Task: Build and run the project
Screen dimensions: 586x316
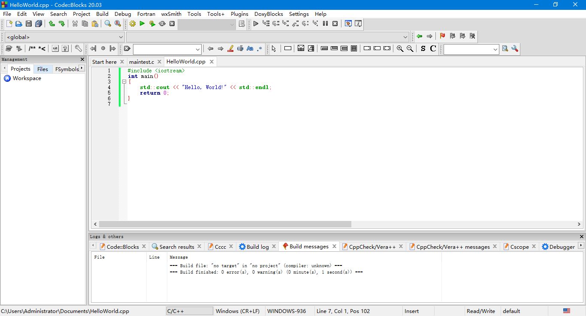Action: coord(152,24)
